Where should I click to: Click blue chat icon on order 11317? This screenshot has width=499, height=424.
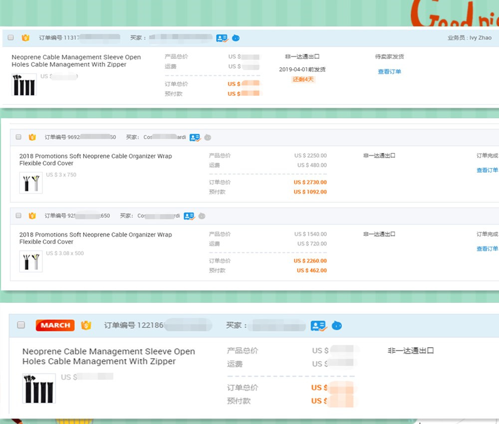point(236,38)
